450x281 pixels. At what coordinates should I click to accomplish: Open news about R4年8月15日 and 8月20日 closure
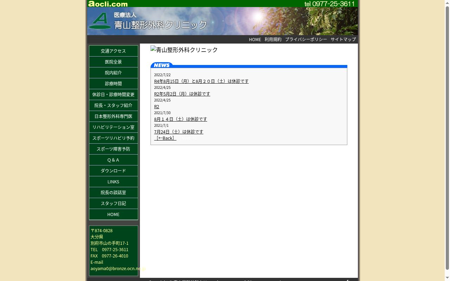pyautogui.click(x=201, y=81)
